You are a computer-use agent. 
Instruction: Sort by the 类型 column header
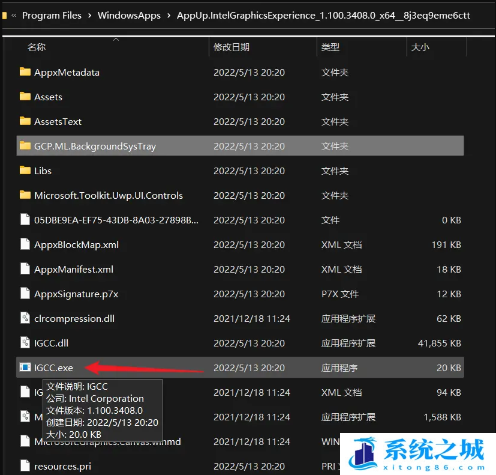coord(330,47)
